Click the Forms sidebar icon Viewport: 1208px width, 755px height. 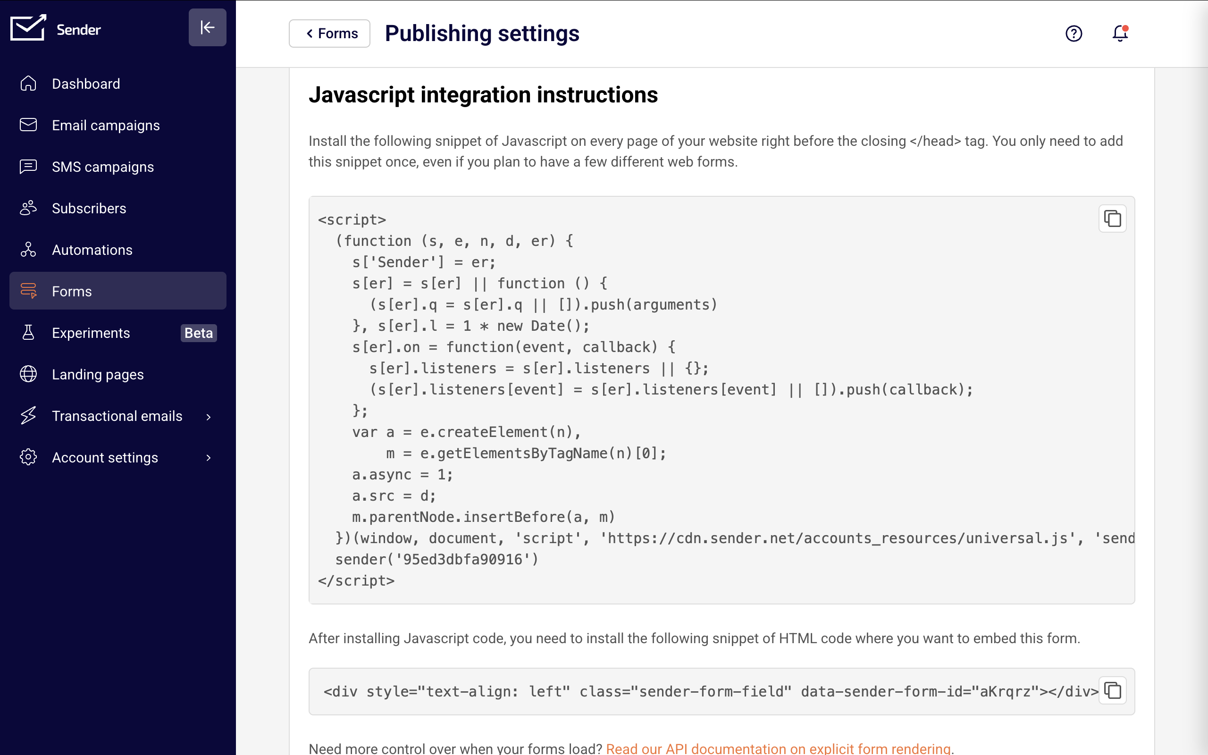28,291
